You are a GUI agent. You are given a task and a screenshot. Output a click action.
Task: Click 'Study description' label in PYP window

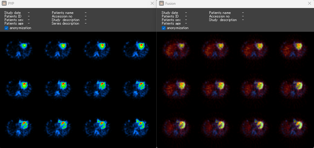(x=66, y=20)
